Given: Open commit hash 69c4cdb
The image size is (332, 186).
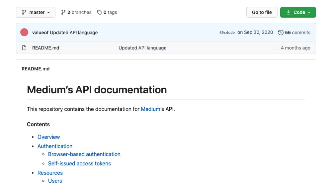Looking at the screenshot, I should [x=227, y=33].
